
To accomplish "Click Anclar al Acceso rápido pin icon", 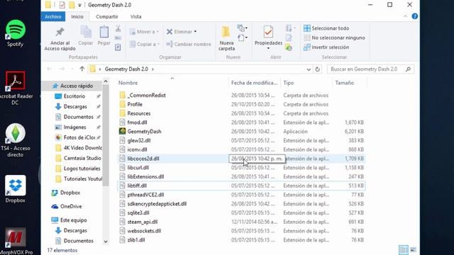I will (60, 32).
